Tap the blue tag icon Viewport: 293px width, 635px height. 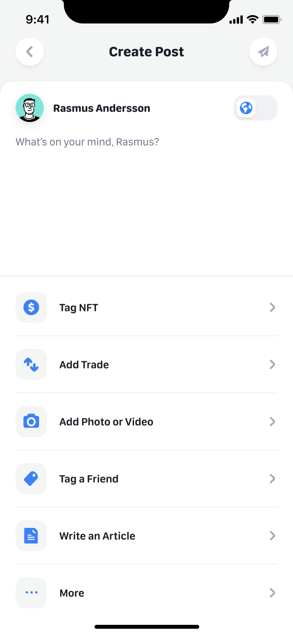tap(31, 479)
